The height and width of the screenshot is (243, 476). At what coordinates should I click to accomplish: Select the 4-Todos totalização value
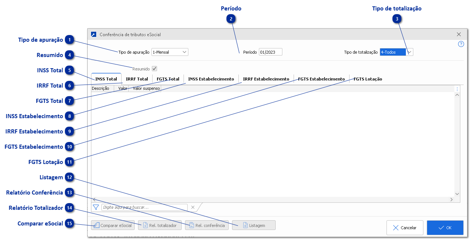(393, 52)
